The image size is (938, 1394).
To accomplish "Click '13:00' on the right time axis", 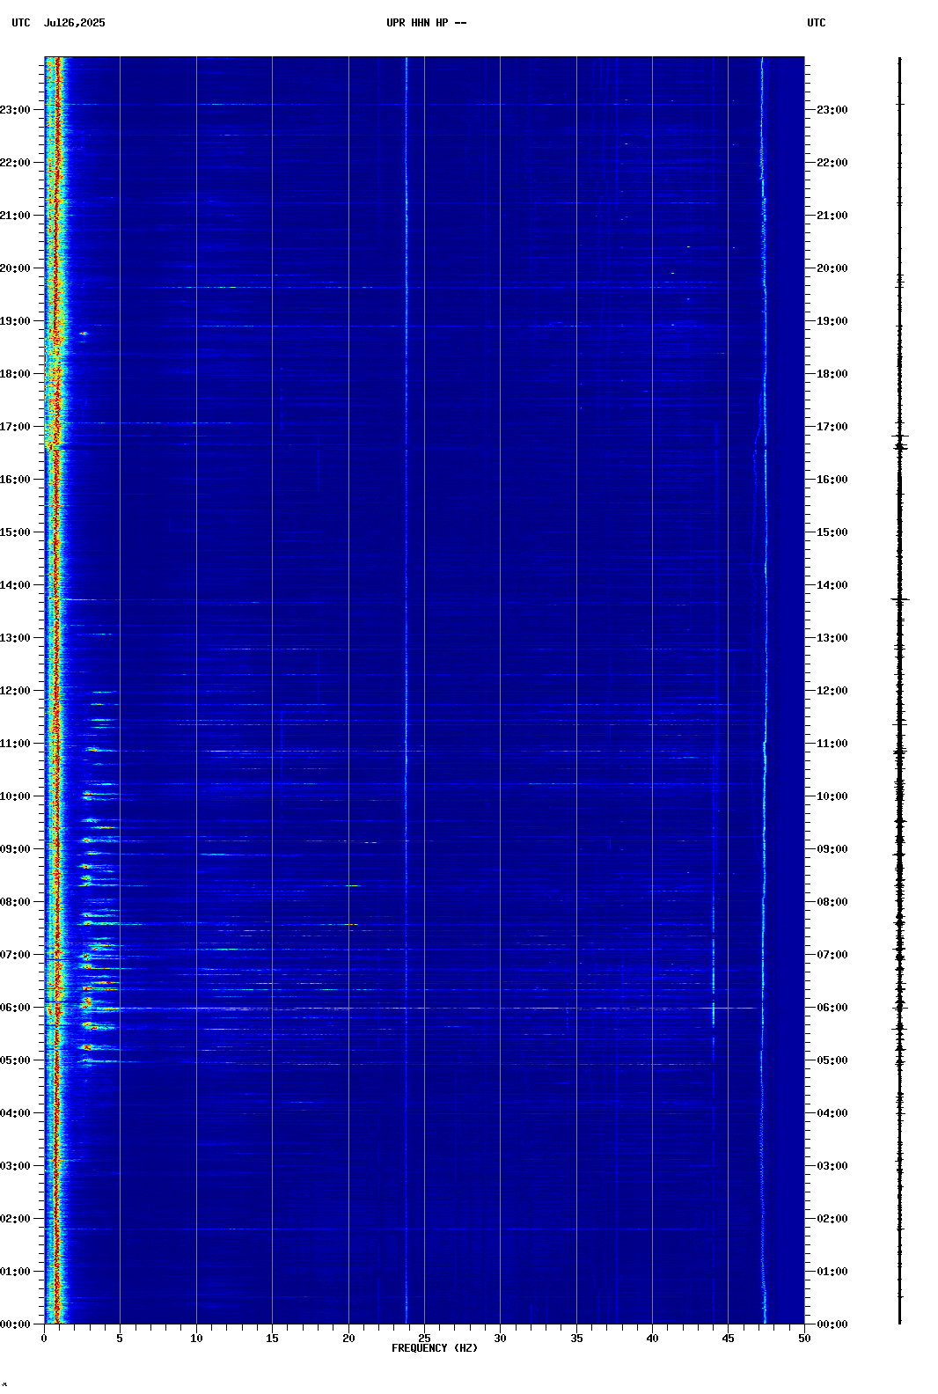I will coord(832,638).
